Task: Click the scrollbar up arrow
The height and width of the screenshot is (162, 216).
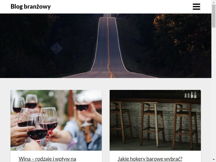Action: tap(214, 2)
